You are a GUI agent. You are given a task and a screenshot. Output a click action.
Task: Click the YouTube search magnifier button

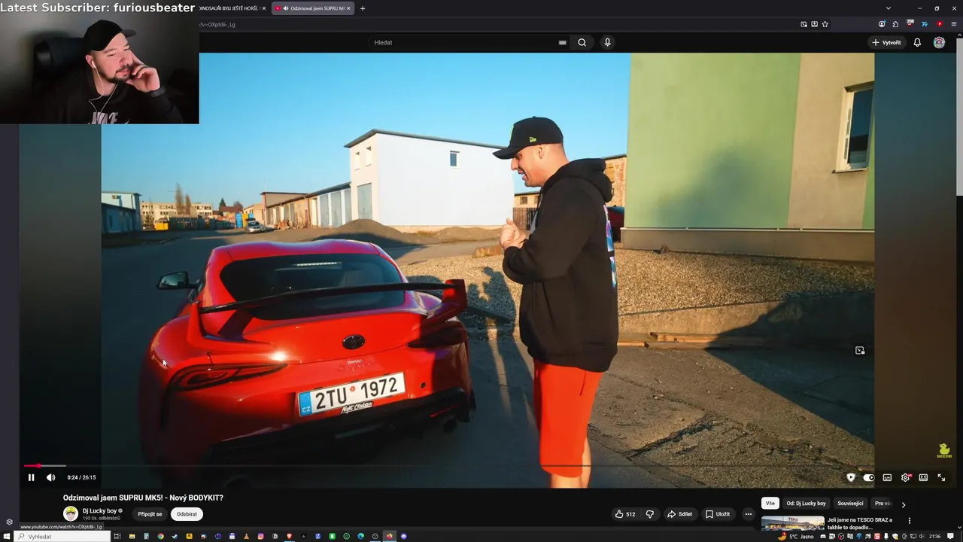[x=582, y=42]
